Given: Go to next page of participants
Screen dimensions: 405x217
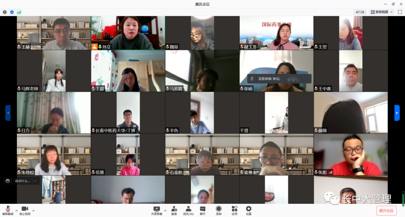Looking at the screenshot, I should (397, 113).
